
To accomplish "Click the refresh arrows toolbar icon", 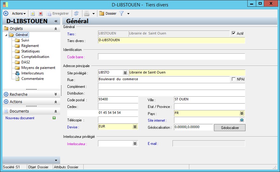I will [76, 13].
